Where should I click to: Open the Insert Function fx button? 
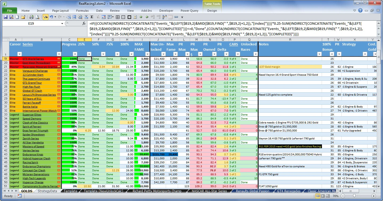coord(84,23)
